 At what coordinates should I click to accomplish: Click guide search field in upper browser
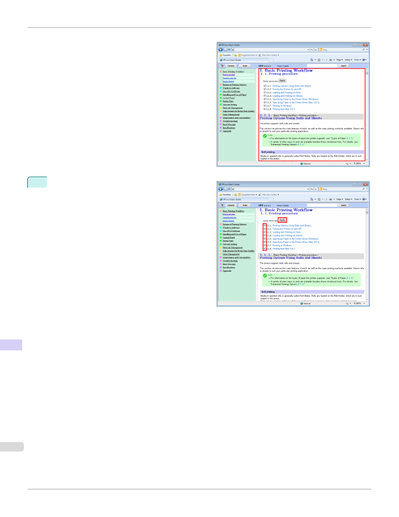pyautogui.click(x=322, y=66)
